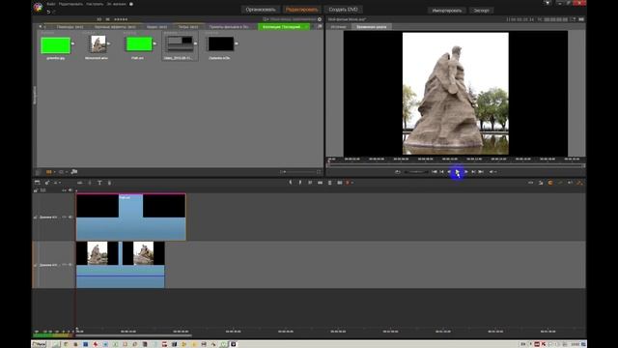Screen dimensions: 618x348
Task: Select the black clip thumbnail in library
Action: [x=221, y=43]
